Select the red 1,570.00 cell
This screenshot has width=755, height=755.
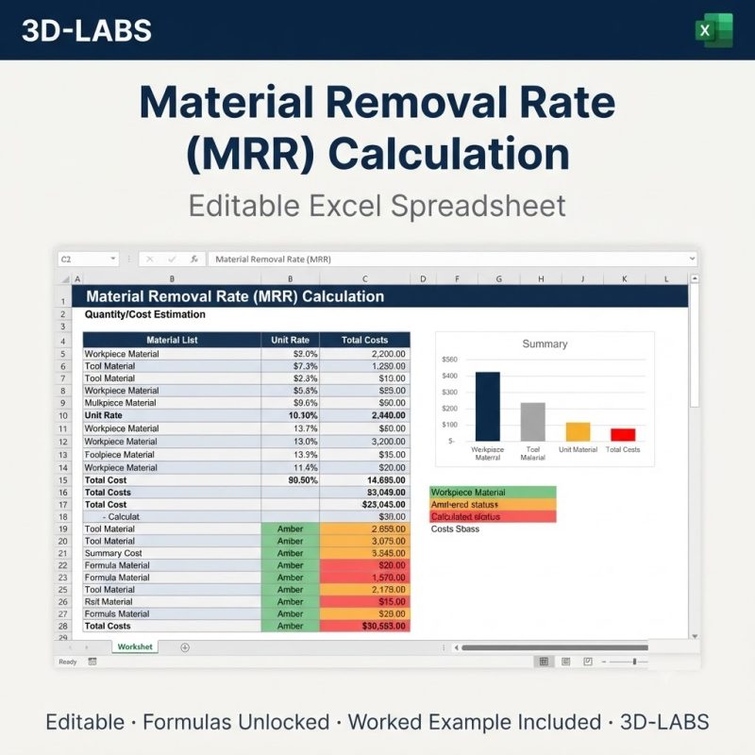click(x=364, y=578)
